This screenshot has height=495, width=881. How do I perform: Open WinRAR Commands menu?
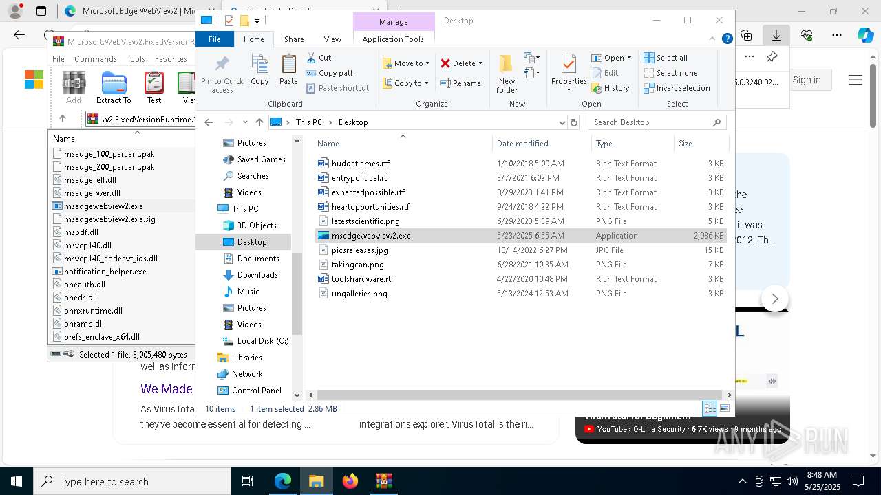coord(96,59)
